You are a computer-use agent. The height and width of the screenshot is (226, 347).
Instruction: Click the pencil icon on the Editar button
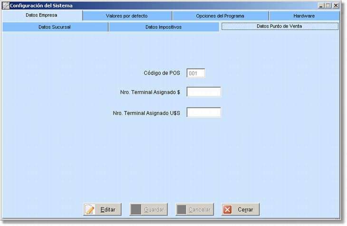tap(90, 209)
